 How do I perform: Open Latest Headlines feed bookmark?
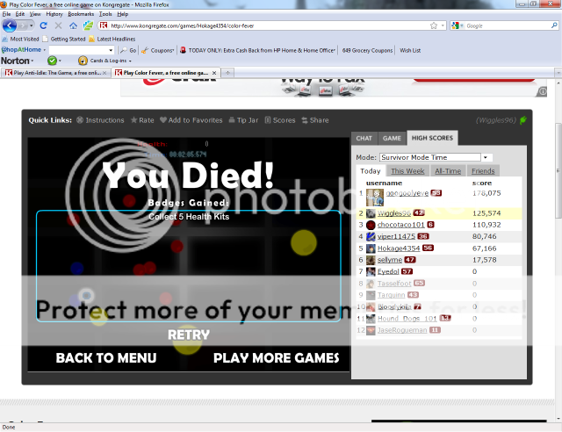[112, 39]
